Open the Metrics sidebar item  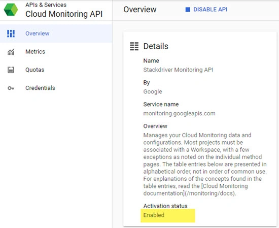point(56,52)
